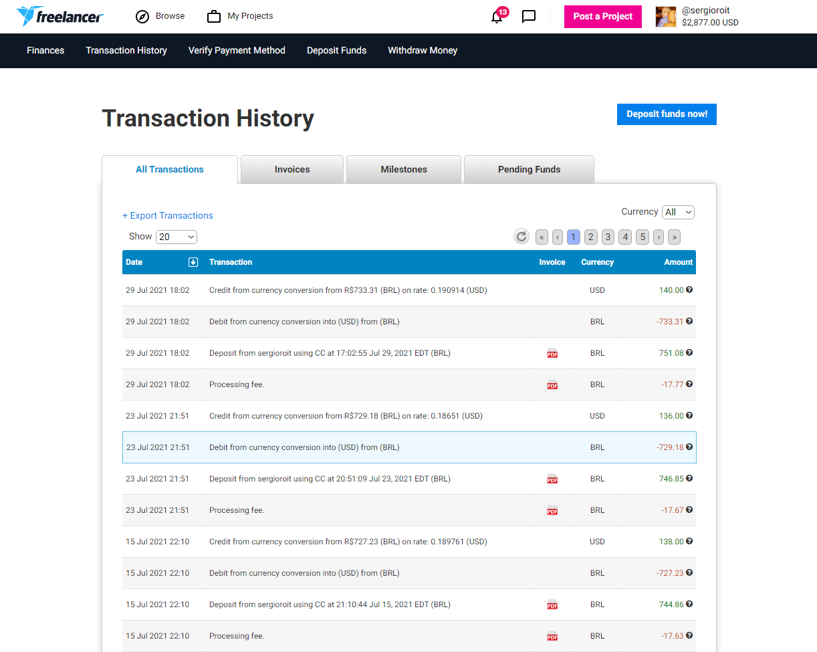Go to page 5 of transactions
Screen dimensions: 817x652
point(642,237)
